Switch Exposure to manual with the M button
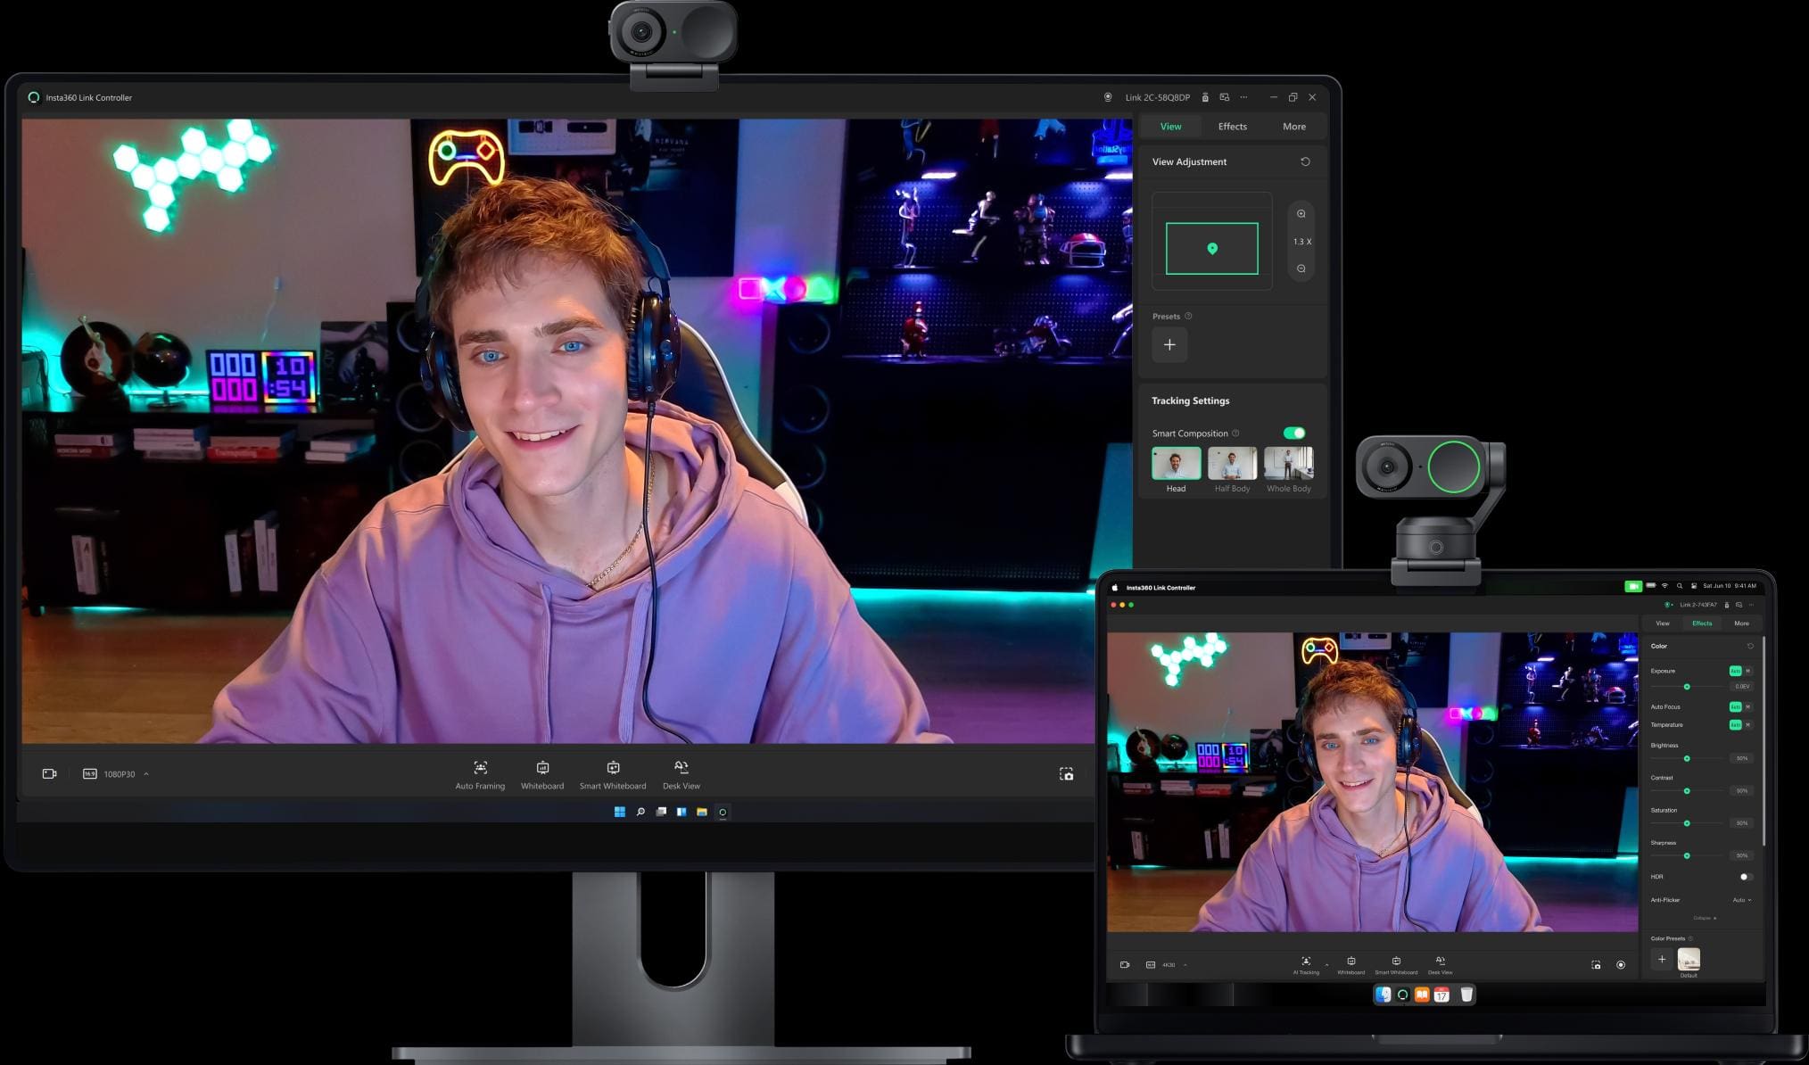The image size is (1809, 1065). tap(1747, 671)
